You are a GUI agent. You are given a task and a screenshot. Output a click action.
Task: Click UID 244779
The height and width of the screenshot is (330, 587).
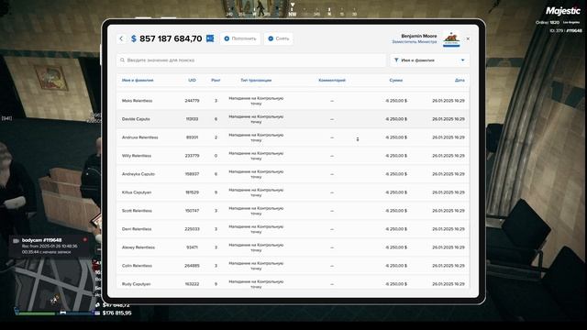click(192, 101)
